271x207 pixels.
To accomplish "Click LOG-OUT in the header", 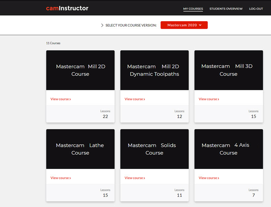I will tap(256, 9).
